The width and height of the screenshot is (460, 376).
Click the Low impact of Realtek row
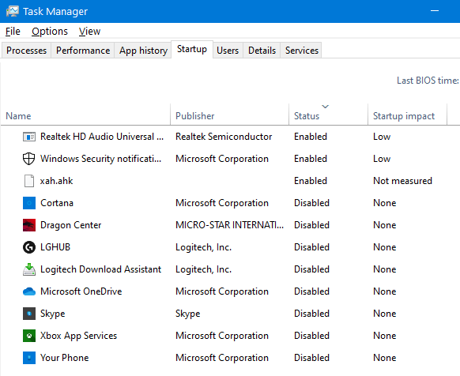[x=382, y=137]
